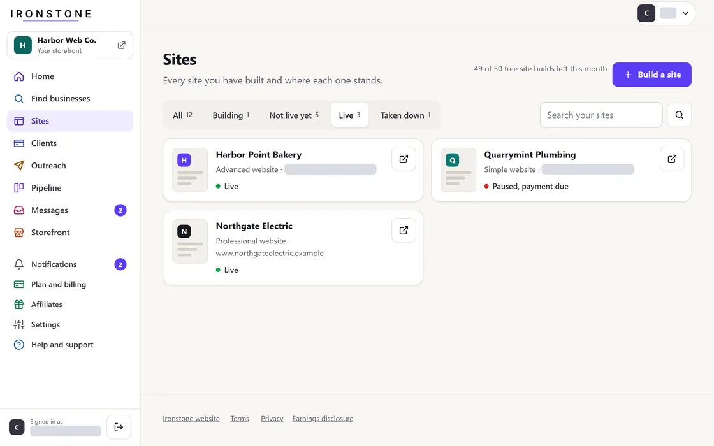Click the 49 of 50 free site builds text
This screenshot has width=714, height=446.
pyautogui.click(x=540, y=69)
